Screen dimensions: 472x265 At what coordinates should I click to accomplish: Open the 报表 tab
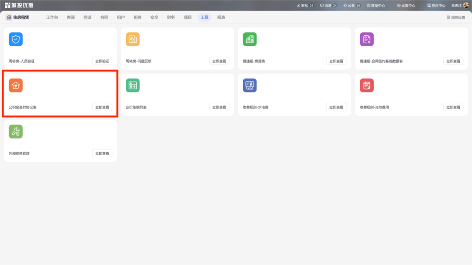point(221,17)
